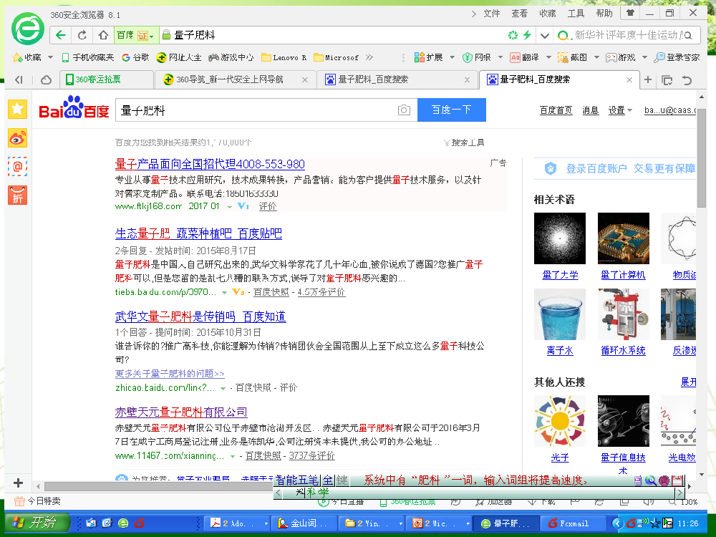Open the 网址大全 bookmark
The width and height of the screenshot is (716, 537).
(179, 57)
